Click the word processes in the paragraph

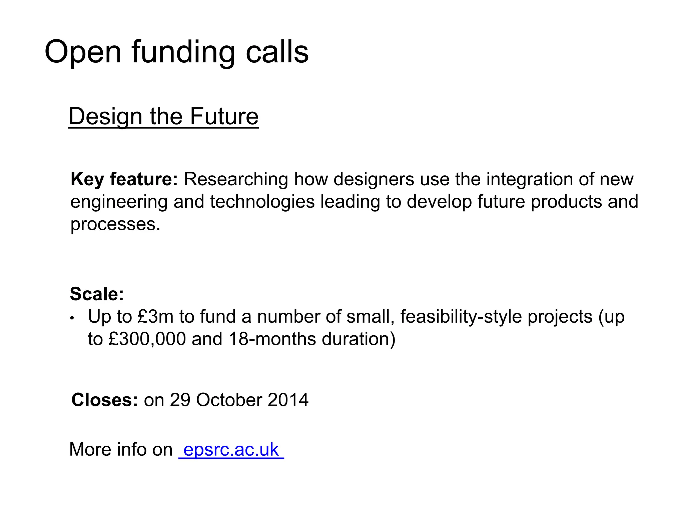(x=115, y=225)
